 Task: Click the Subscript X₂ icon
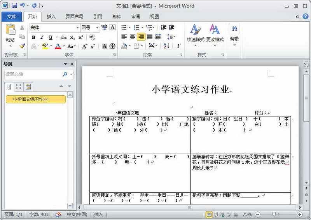tap(72, 37)
